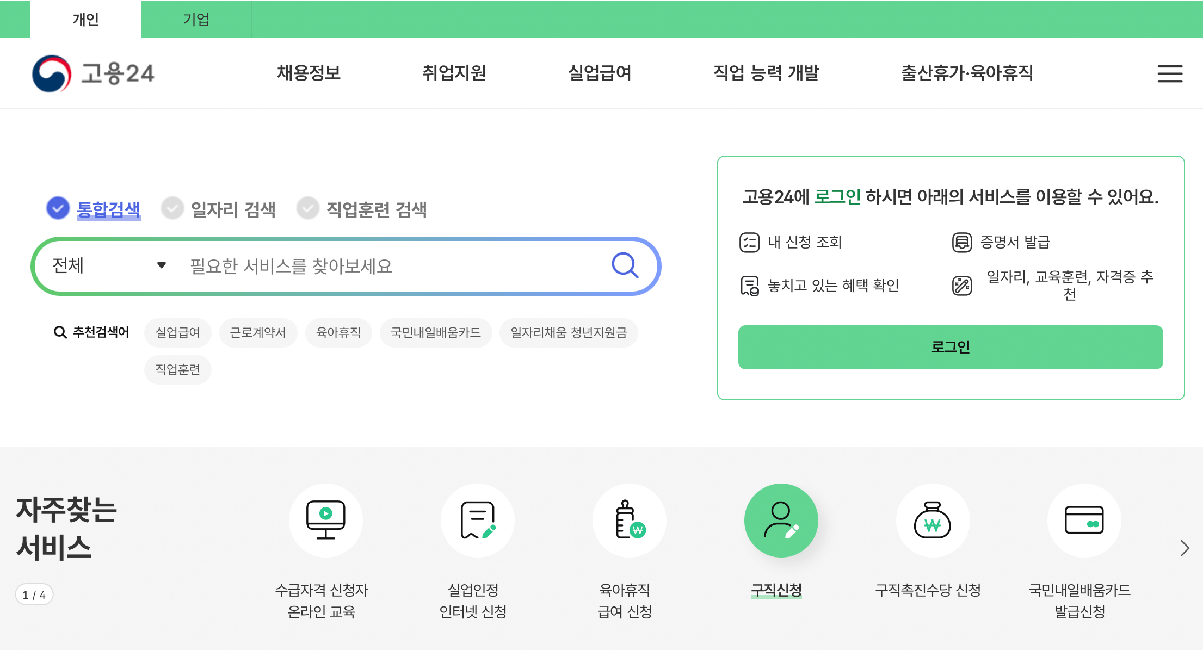Choose the 일자리 검색 search mode
This screenshot has width=1203, height=650.
(172, 208)
